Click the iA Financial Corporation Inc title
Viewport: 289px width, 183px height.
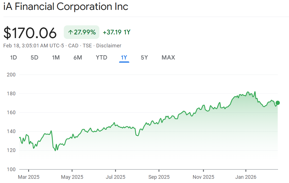pos(66,7)
